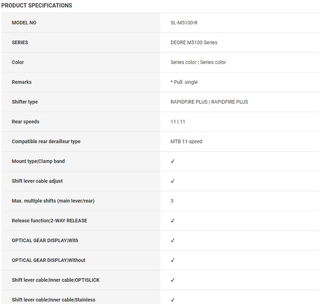Viewport: 320px width, 304px height.
Task: Click the Shift lever cable adjust checkmark
Action: 172,181
